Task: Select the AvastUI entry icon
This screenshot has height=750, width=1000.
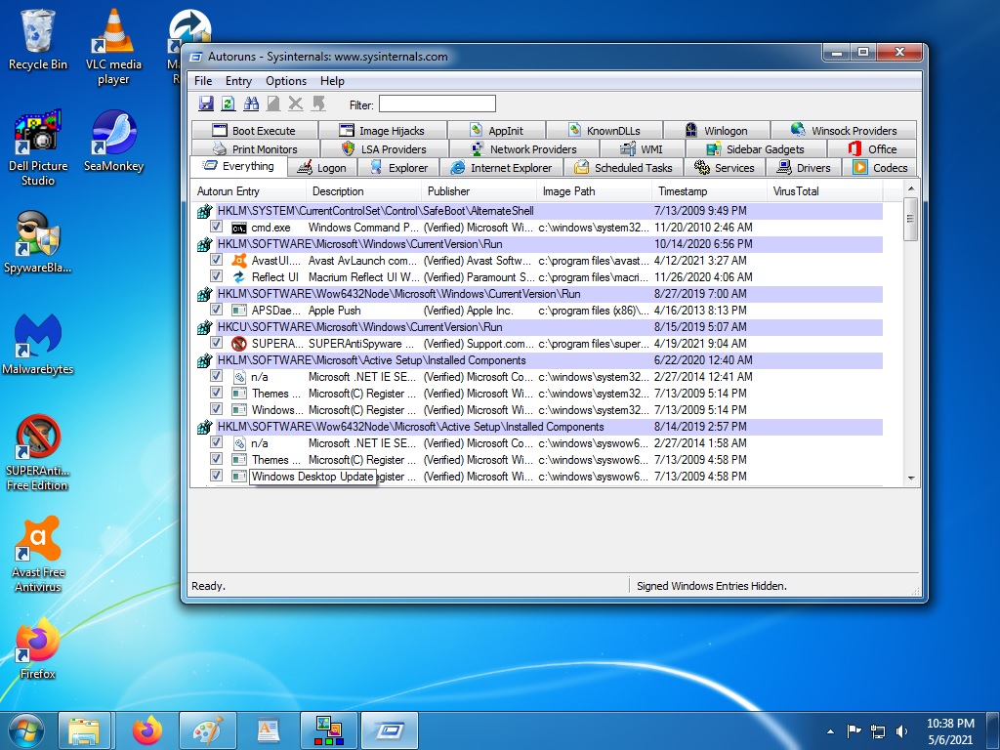Action: 239,260
